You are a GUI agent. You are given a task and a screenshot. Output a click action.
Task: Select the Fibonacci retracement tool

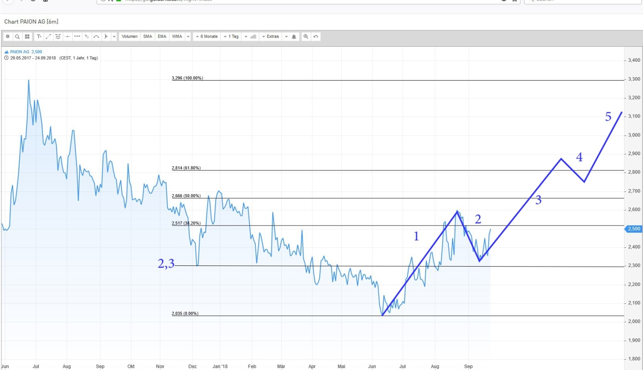(58, 36)
